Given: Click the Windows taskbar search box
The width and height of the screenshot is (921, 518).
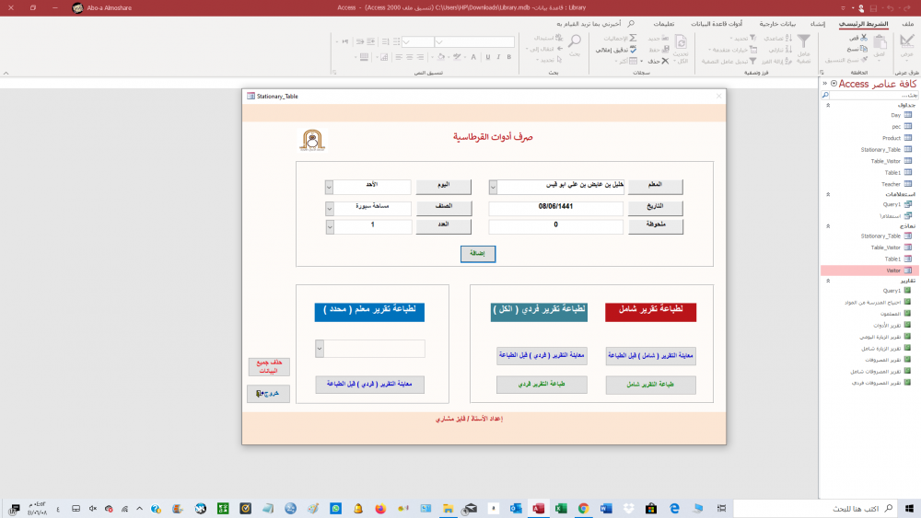Looking at the screenshot, I should point(815,509).
